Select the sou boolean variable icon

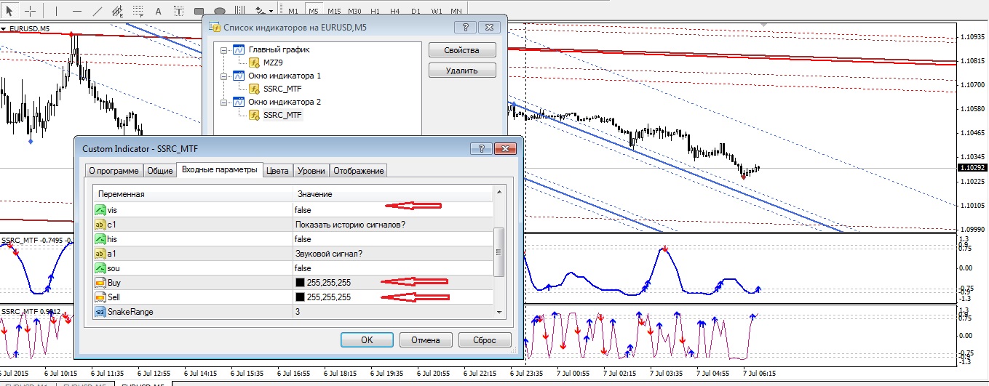[100, 268]
